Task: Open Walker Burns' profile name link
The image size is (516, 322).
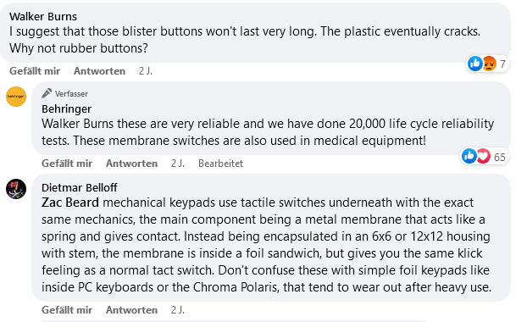Action: click(x=43, y=16)
